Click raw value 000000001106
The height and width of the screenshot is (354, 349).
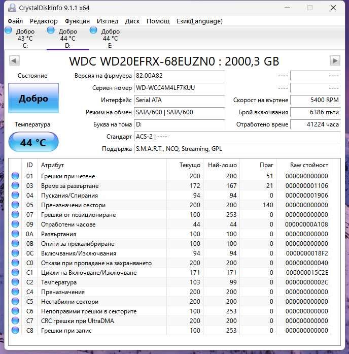[306, 185]
